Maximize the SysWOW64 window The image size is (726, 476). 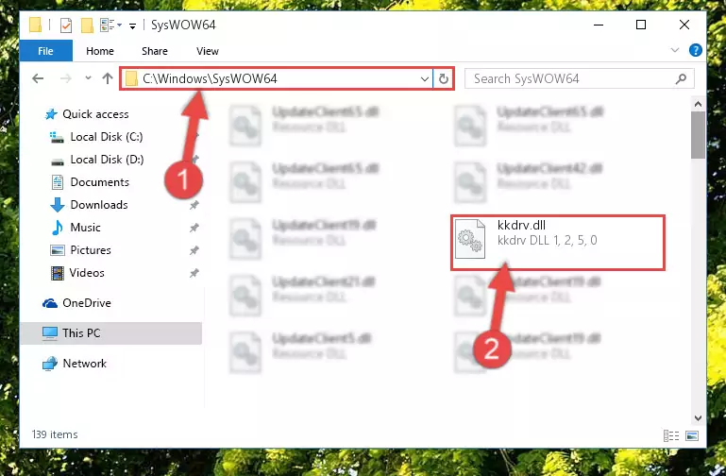click(641, 25)
